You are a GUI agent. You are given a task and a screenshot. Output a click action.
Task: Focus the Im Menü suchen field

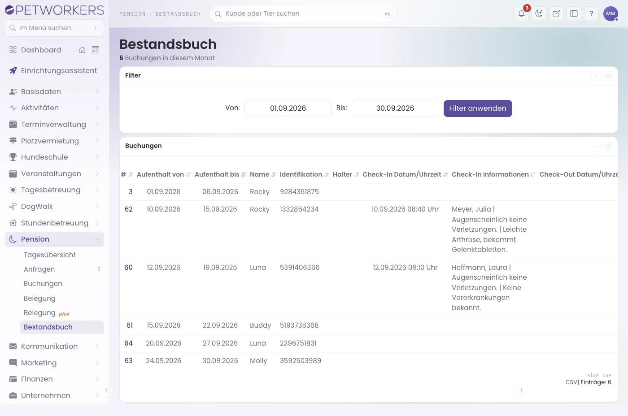(54, 28)
